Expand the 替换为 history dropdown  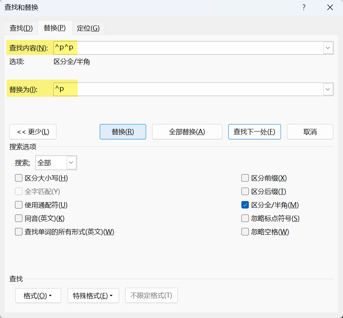click(x=328, y=89)
